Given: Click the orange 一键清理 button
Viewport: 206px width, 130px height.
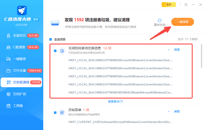Looking at the screenshot, I should click(x=183, y=22).
